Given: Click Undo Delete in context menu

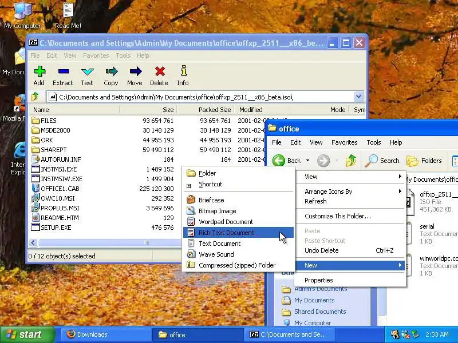Looking at the screenshot, I should [x=350, y=250].
